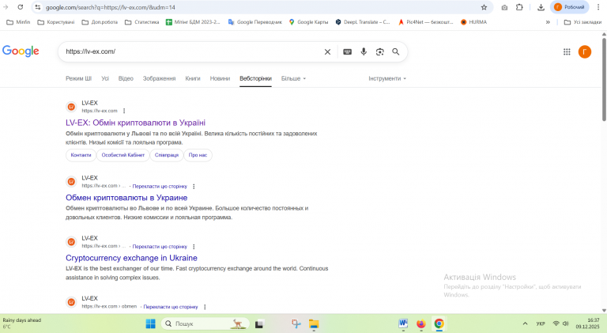Image resolution: width=607 pixels, height=333 pixels.
Task: Open the Google apps grid icon
Action: coord(567,51)
